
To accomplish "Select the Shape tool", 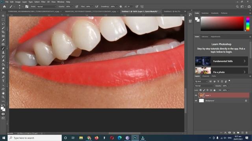I will (x=3, y=89).
